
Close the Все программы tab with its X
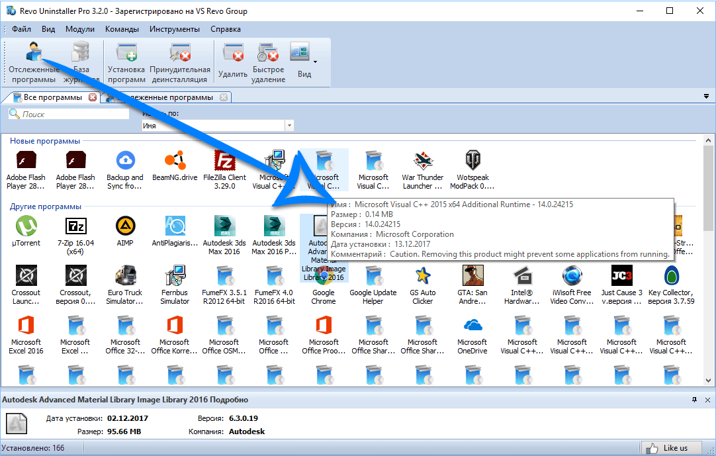coord(93,98)
